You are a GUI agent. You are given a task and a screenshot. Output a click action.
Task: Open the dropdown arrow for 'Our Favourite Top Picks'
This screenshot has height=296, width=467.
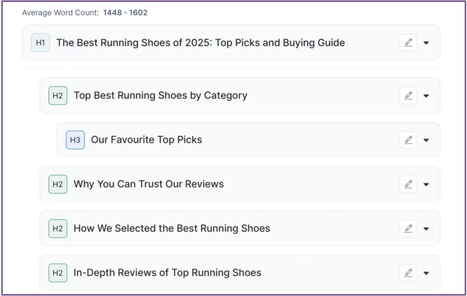click(x=427, y=140)
